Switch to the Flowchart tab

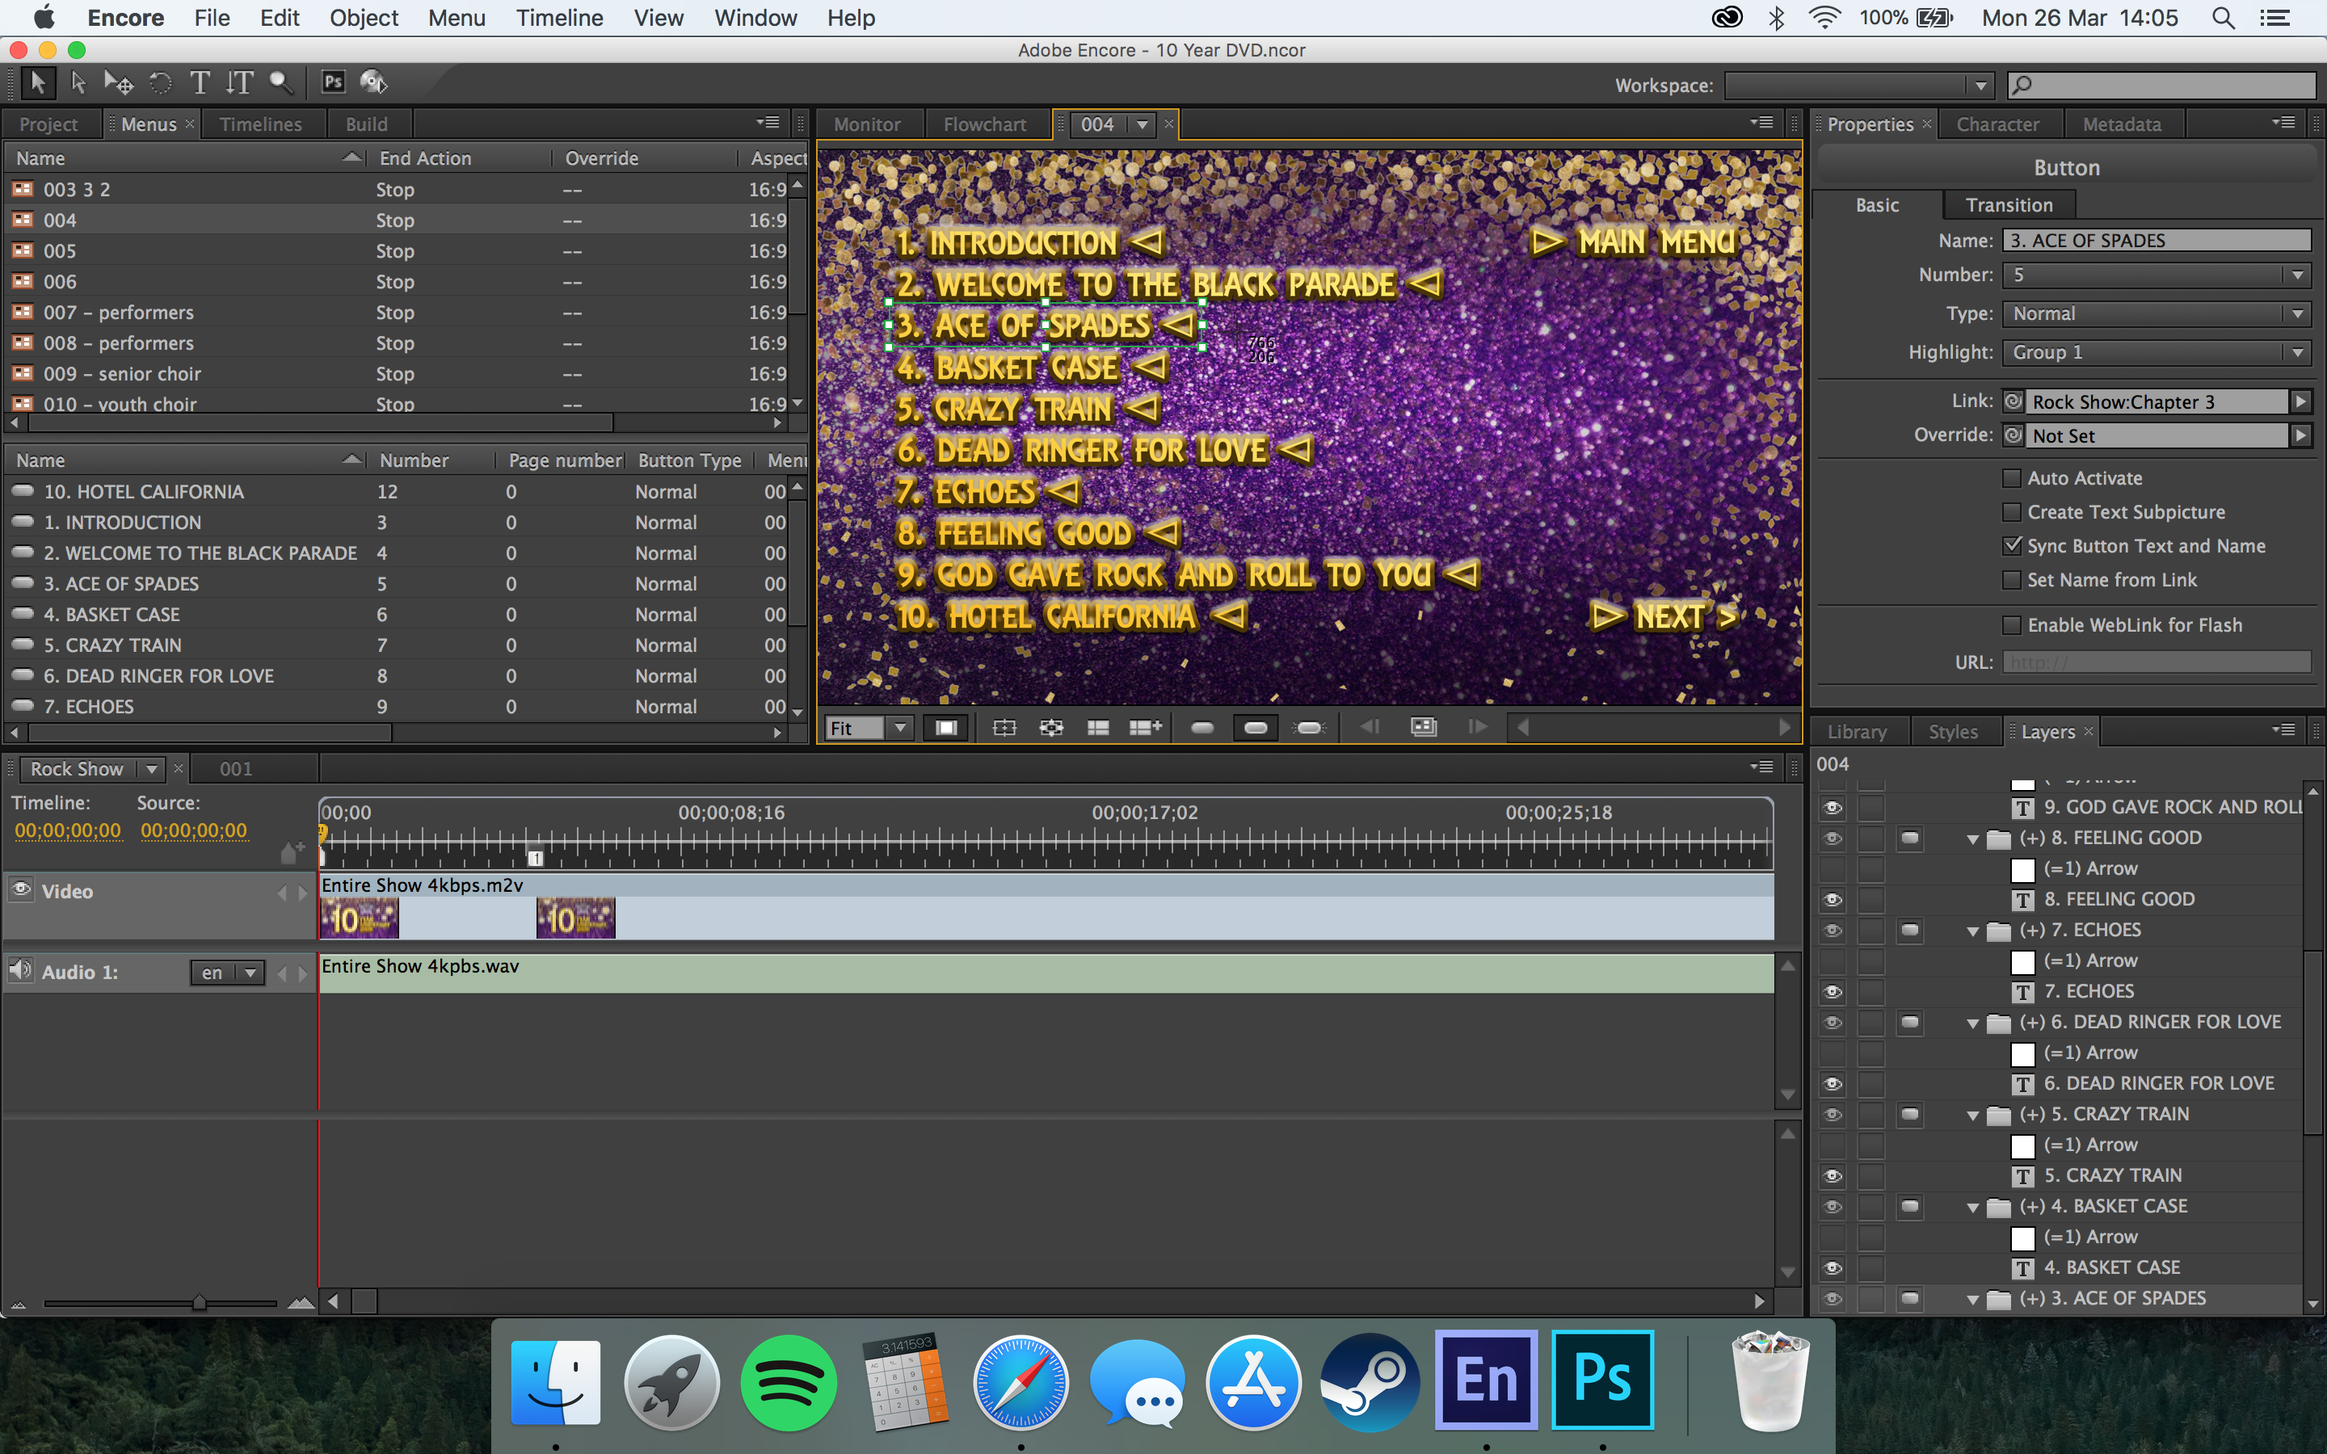[x=983, y=124]
